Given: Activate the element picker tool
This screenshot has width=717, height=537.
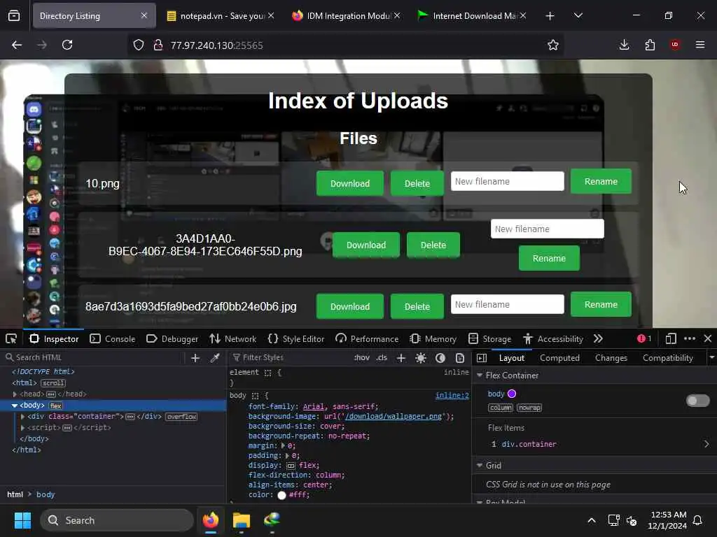Looking at the screenshot, I should click(11, 339).
